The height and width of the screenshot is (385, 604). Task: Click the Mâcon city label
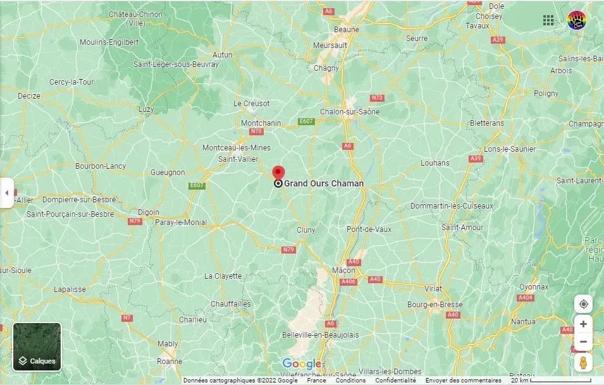(343, 271)
